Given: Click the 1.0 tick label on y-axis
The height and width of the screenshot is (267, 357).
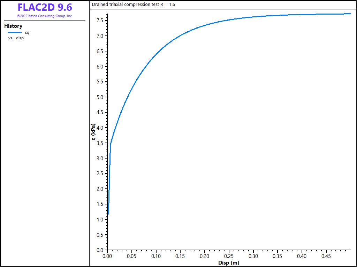Looking at the screenshot, I should pyautogui.click(x=100, y=220).
